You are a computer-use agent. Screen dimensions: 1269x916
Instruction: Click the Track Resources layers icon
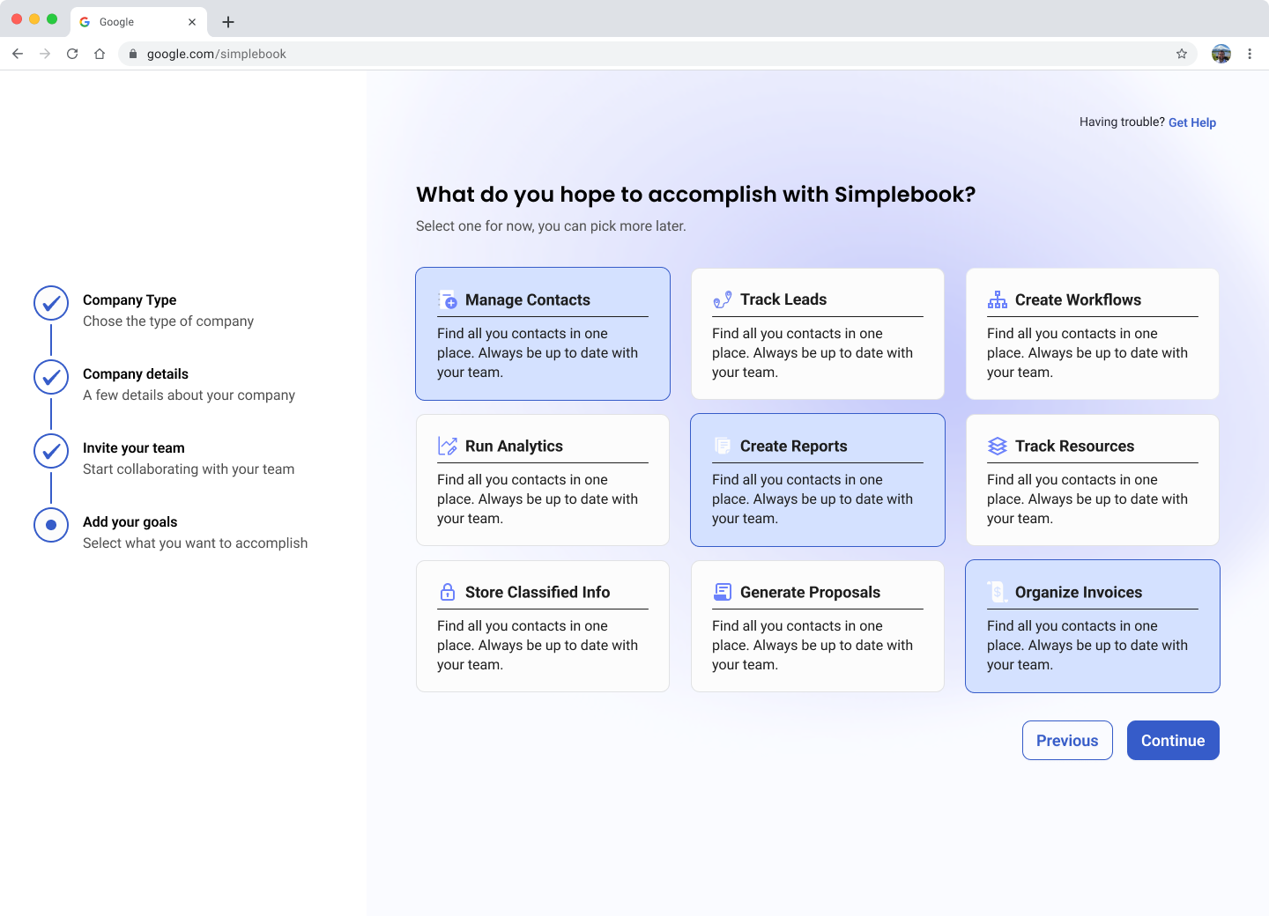click(998, 446)
